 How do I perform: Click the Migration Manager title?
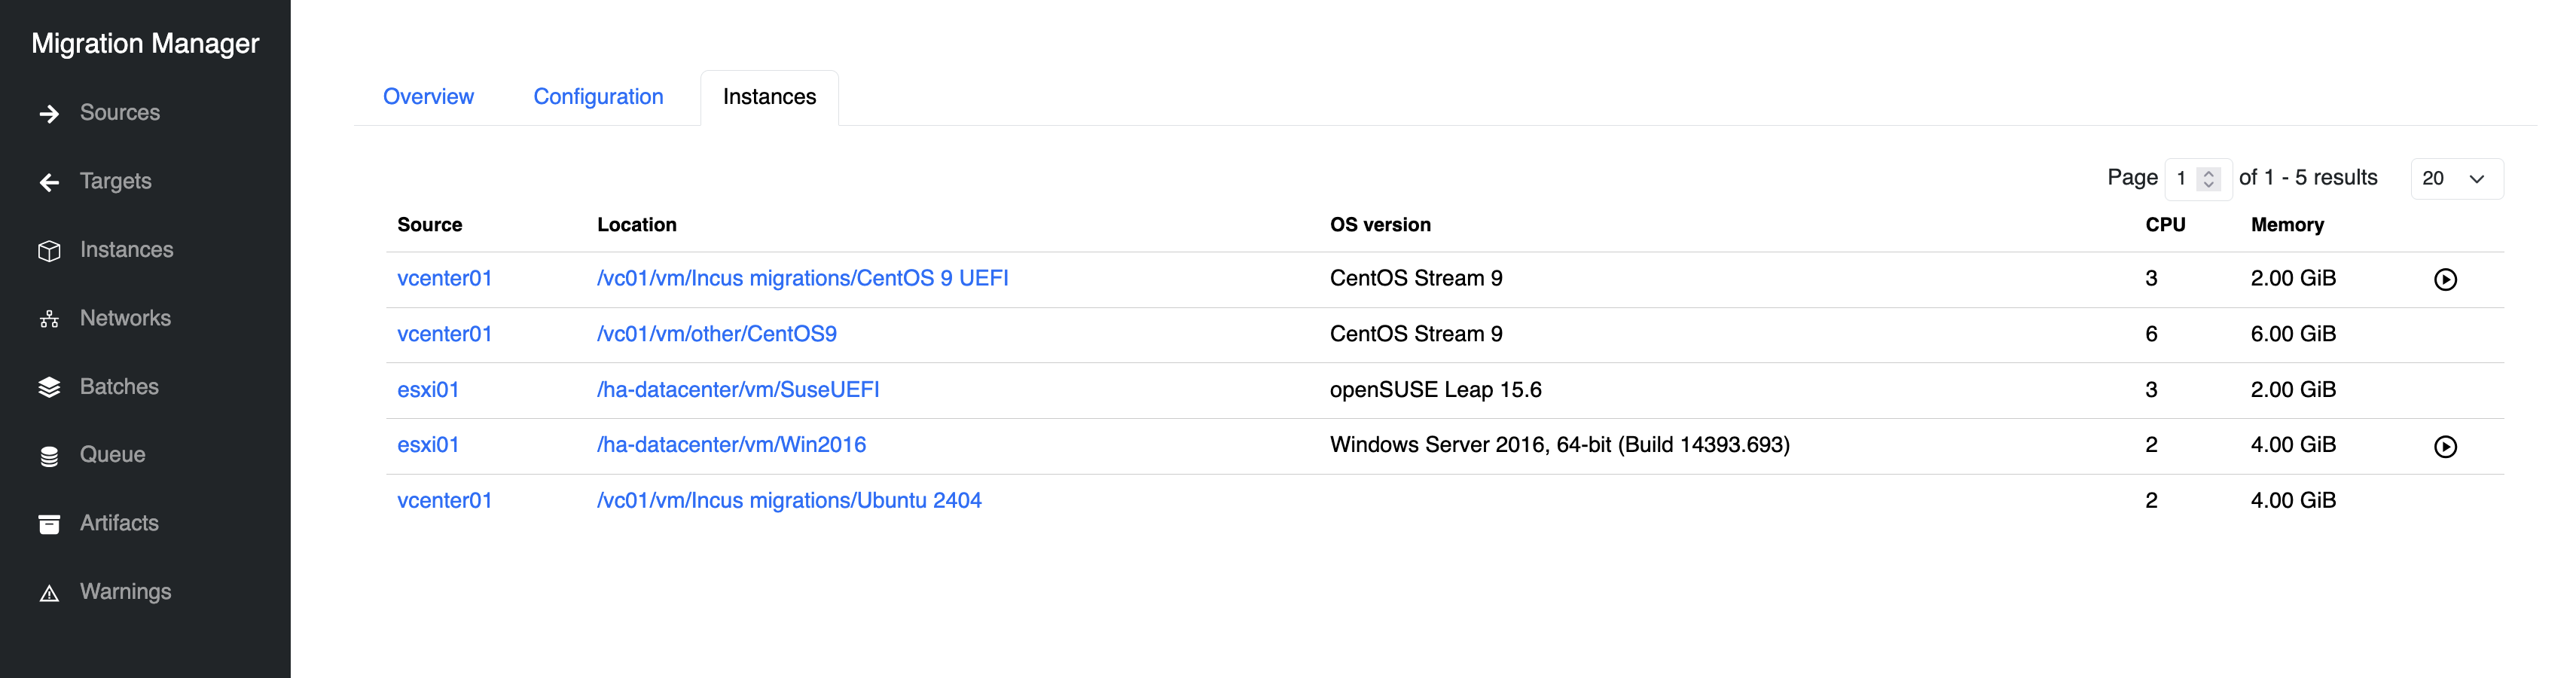(145, 44)
